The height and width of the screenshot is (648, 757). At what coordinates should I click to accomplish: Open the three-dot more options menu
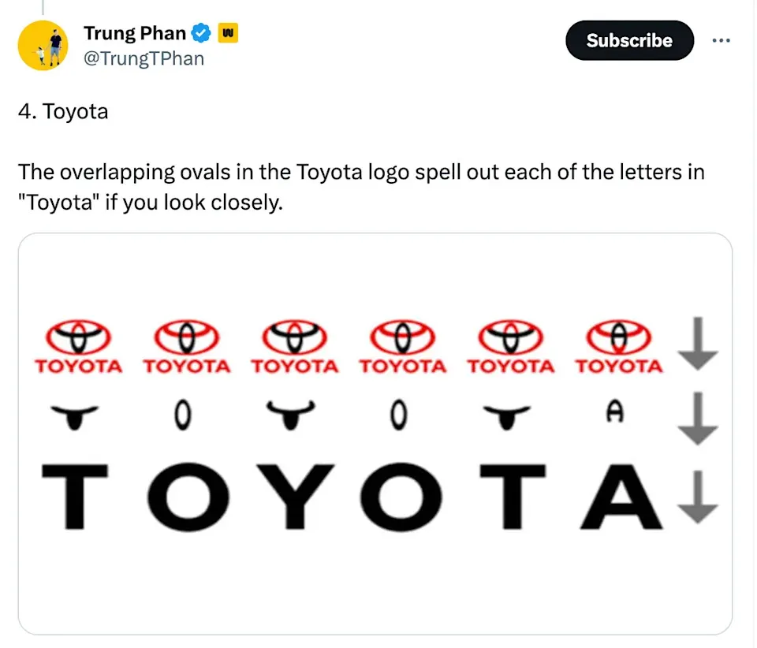722,40
